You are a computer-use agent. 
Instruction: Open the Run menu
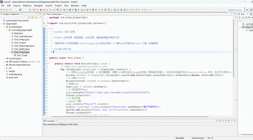point(66,6)
